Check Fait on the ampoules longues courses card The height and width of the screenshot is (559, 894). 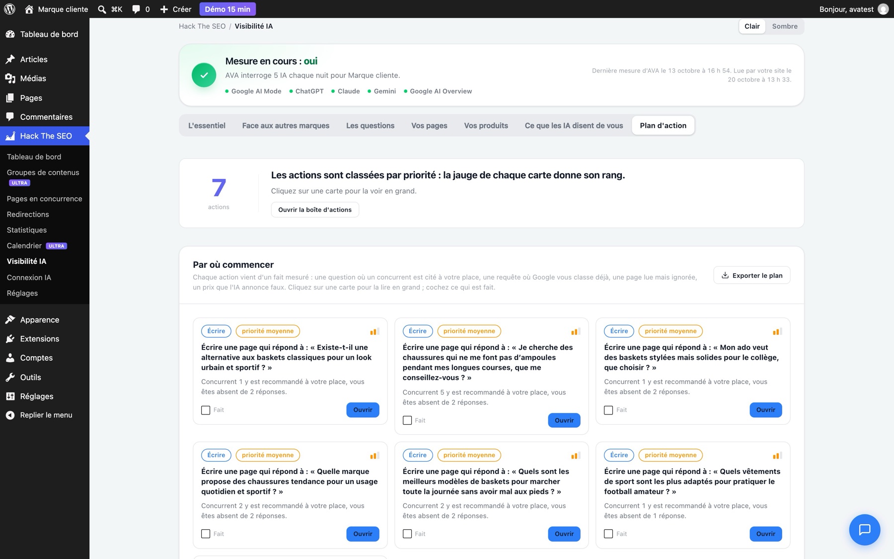[x=407, y=420]
